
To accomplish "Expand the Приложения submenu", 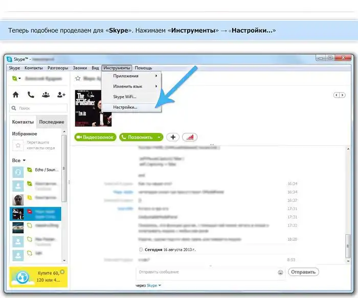I will tap(155, 76).
